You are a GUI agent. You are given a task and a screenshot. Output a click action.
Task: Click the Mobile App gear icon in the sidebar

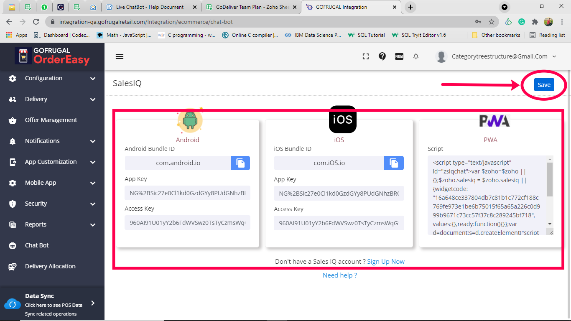(x=13, y=183)
